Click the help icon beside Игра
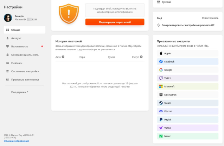Screen dimensions: 224x146 coord(88,57)
